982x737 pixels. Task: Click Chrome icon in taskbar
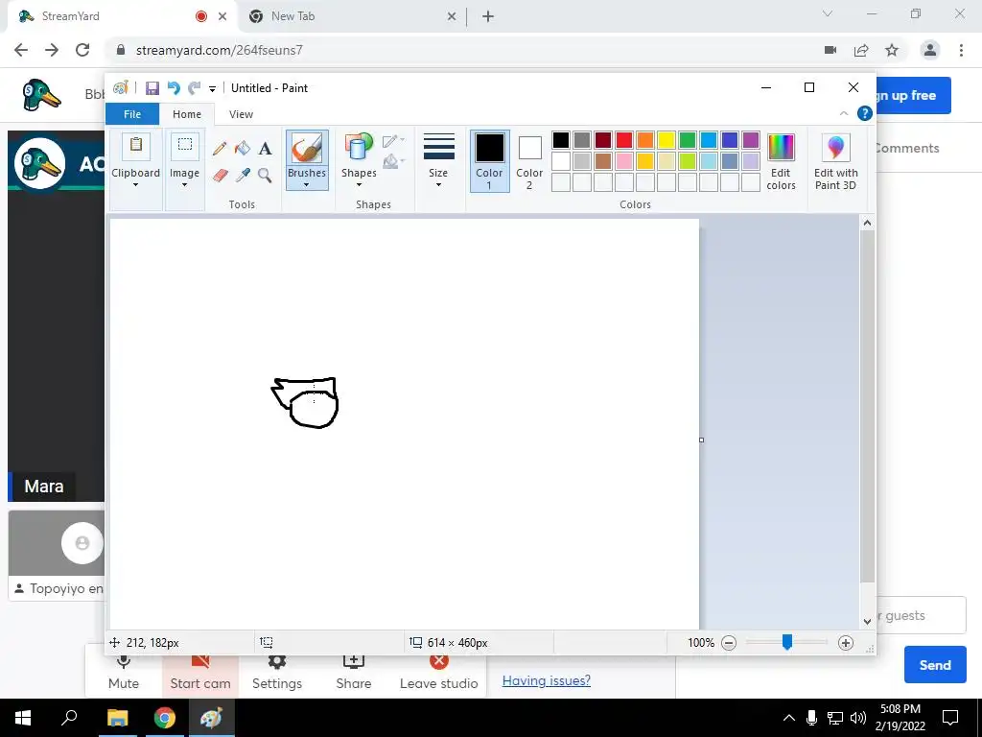click(x=165, y=718)
